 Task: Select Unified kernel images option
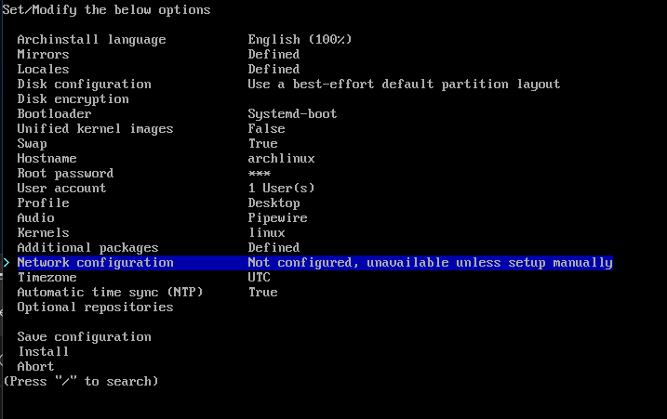[95, 129]
